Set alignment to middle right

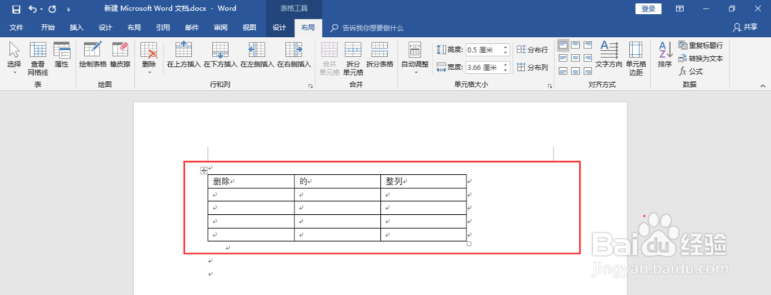click(x=588, y=58)
